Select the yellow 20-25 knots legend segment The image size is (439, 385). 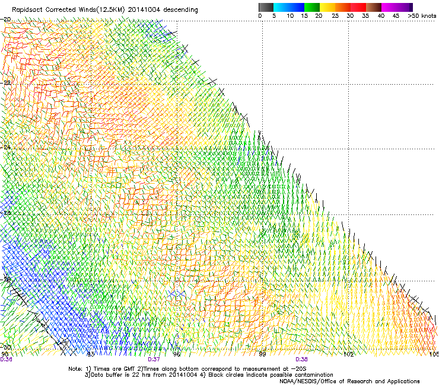pos(327,7)
